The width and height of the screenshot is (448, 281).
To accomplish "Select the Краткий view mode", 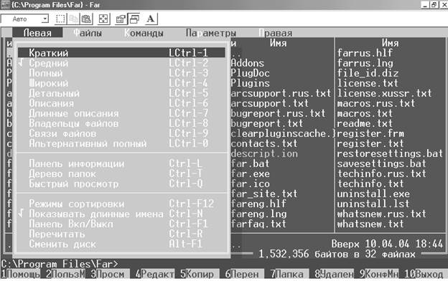I will pyautogui.click(x=121, y=53).
